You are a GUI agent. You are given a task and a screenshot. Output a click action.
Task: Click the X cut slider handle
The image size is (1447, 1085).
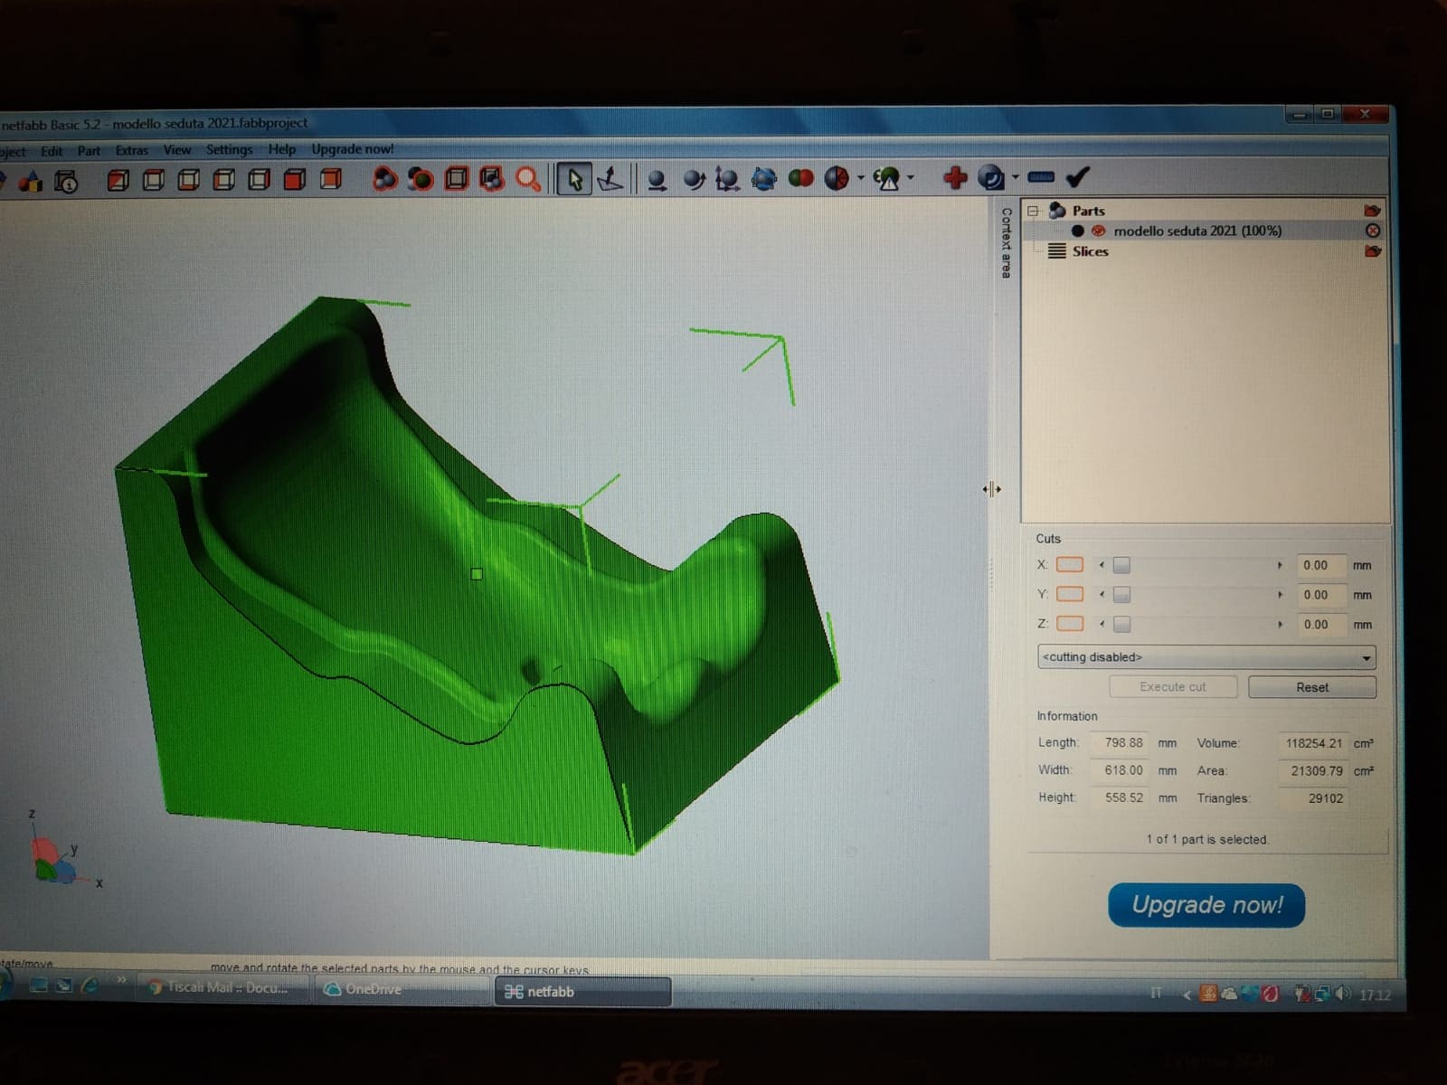coord(1121,565)
